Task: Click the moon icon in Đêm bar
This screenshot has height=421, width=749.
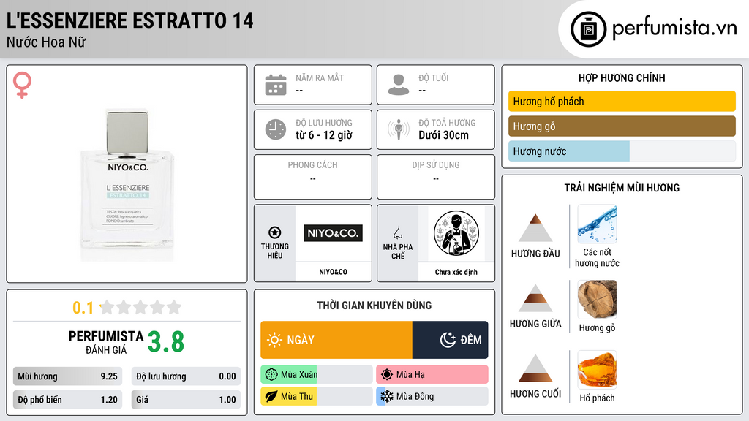Action: 448,340
